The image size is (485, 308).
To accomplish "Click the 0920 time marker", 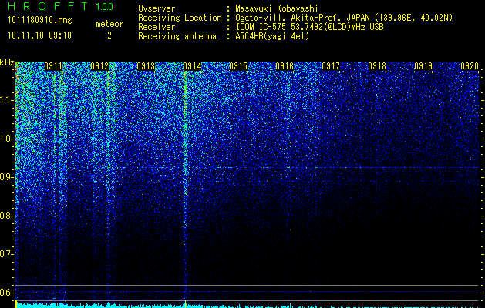I will (470, 66).
